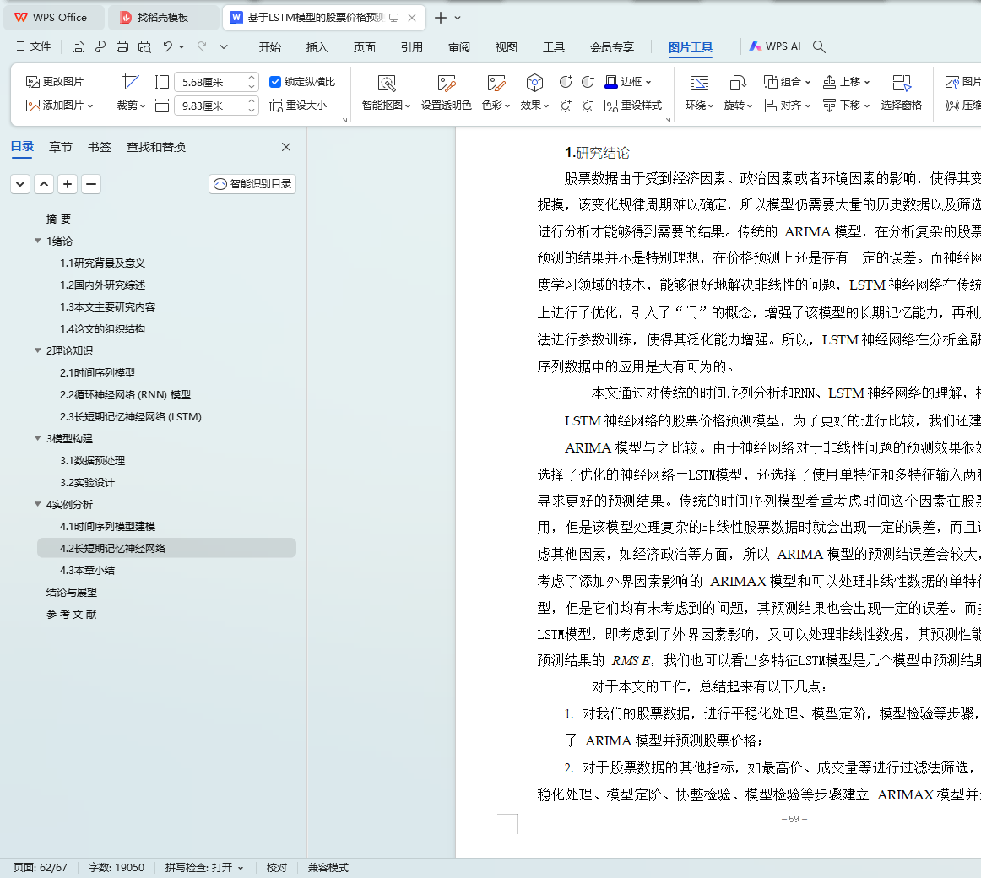Switch to the 插入 ribbon tab
Screen dimensions: 981x878
(317, 47)
